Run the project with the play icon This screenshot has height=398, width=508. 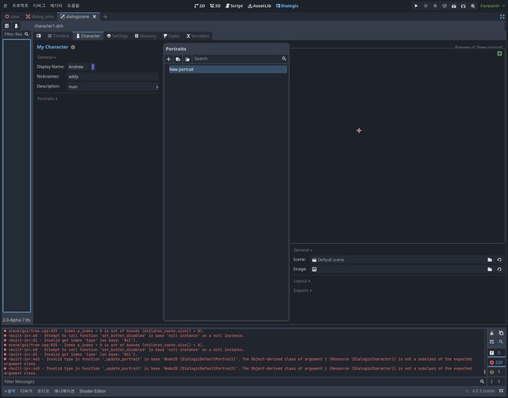(x=416, y=6)
